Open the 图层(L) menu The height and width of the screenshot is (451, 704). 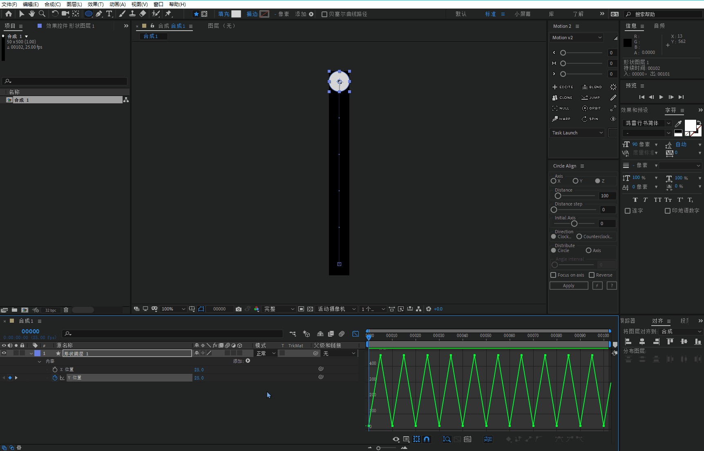[x=74, y=4]
